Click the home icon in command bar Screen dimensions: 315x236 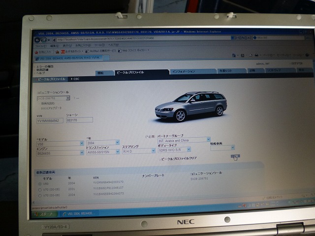coord(234,55)
